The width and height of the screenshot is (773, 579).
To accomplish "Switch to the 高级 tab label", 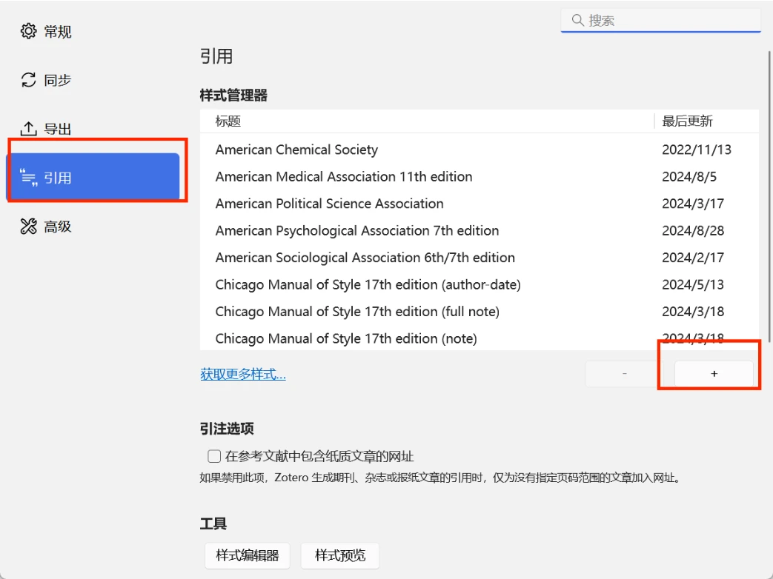I will (x=58, y=227).
